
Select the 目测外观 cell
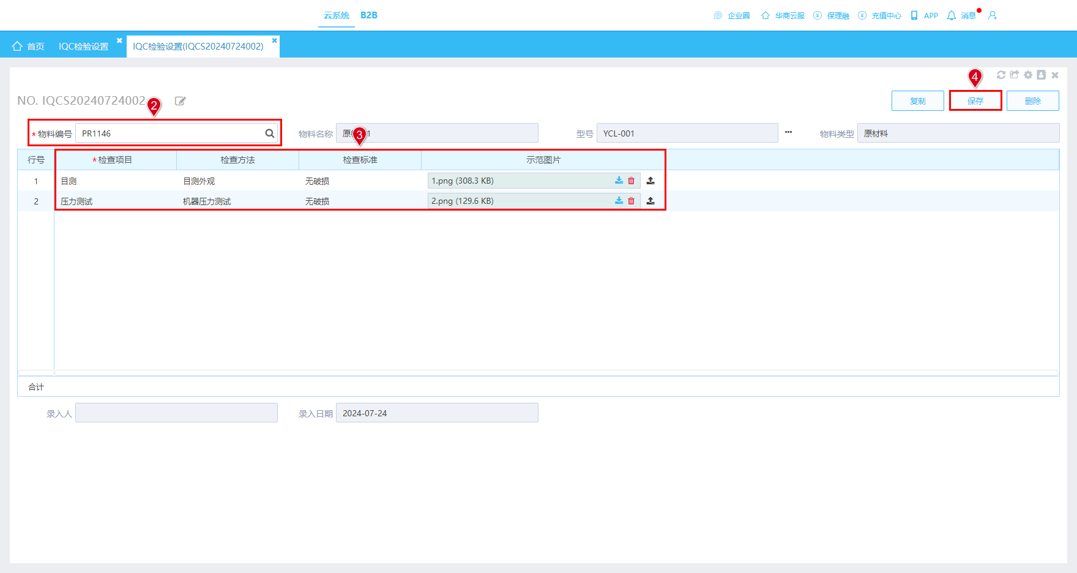(x=237, y=181)
